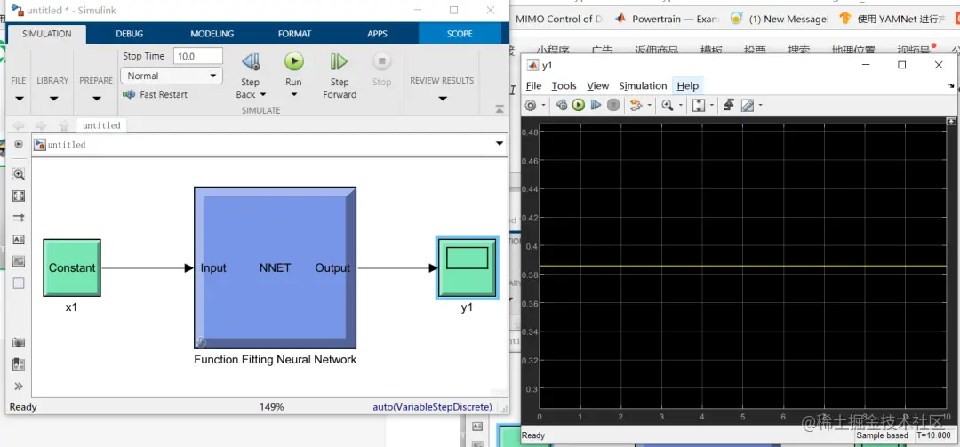The height and width of the screenshot is (447, 960).
Task: Select the Constant block x1
Action: [x=72, y=267]
